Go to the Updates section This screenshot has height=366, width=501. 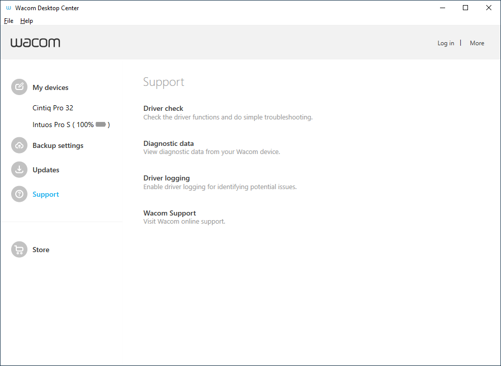46,170
